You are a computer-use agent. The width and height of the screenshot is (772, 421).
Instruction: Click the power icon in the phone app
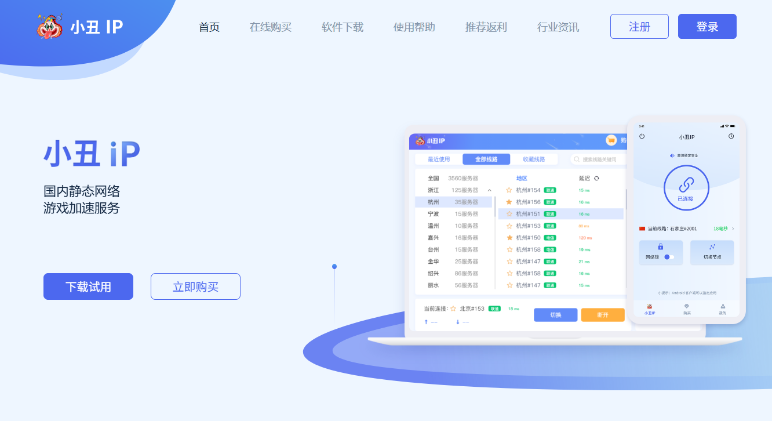(x=642, y=136)
